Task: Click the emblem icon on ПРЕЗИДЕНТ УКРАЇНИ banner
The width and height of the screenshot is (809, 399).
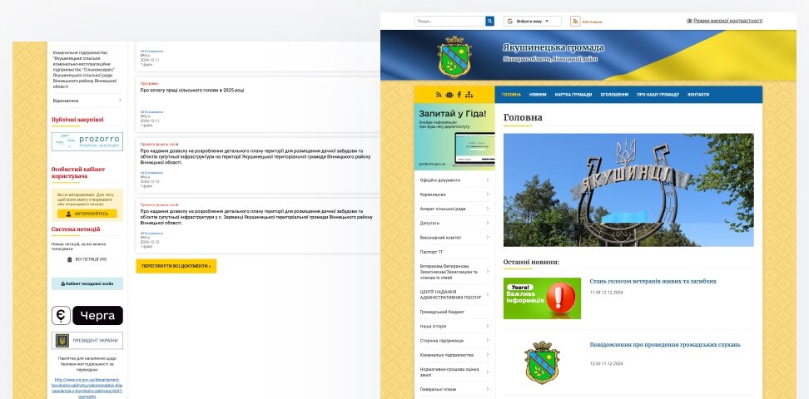Action: click(62, 341)
